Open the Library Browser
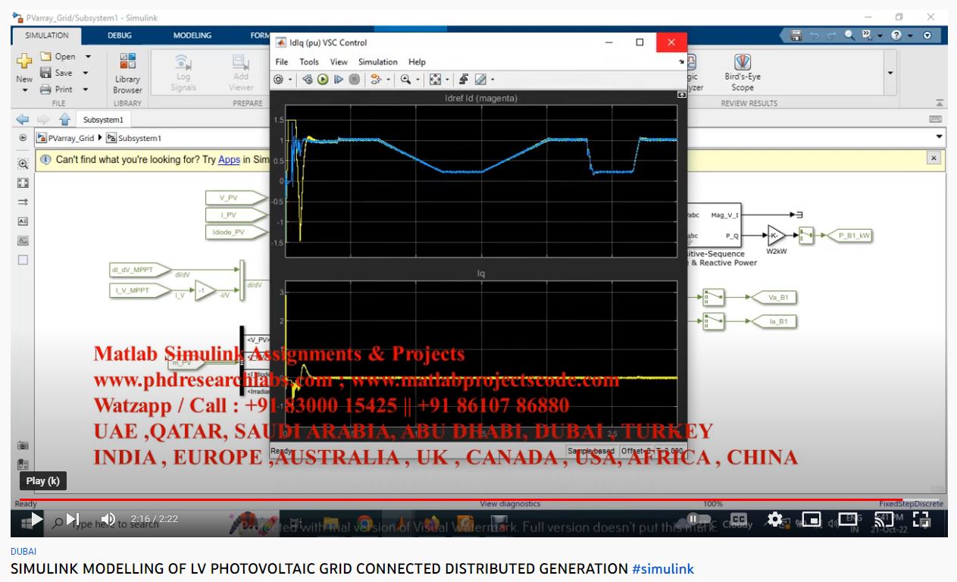Screen dimensions: 957x582 pyautogui.click(x=127, y=73)
